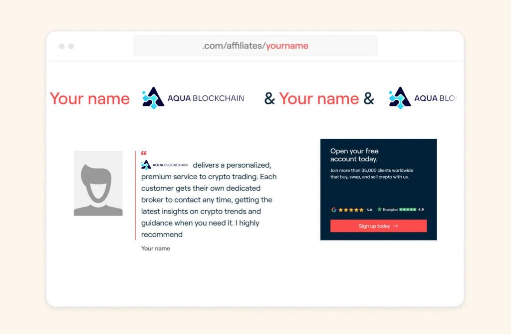Click the "Open your free account today" heading
This screenshot has height=334, width=511.
tap(354, 155)
